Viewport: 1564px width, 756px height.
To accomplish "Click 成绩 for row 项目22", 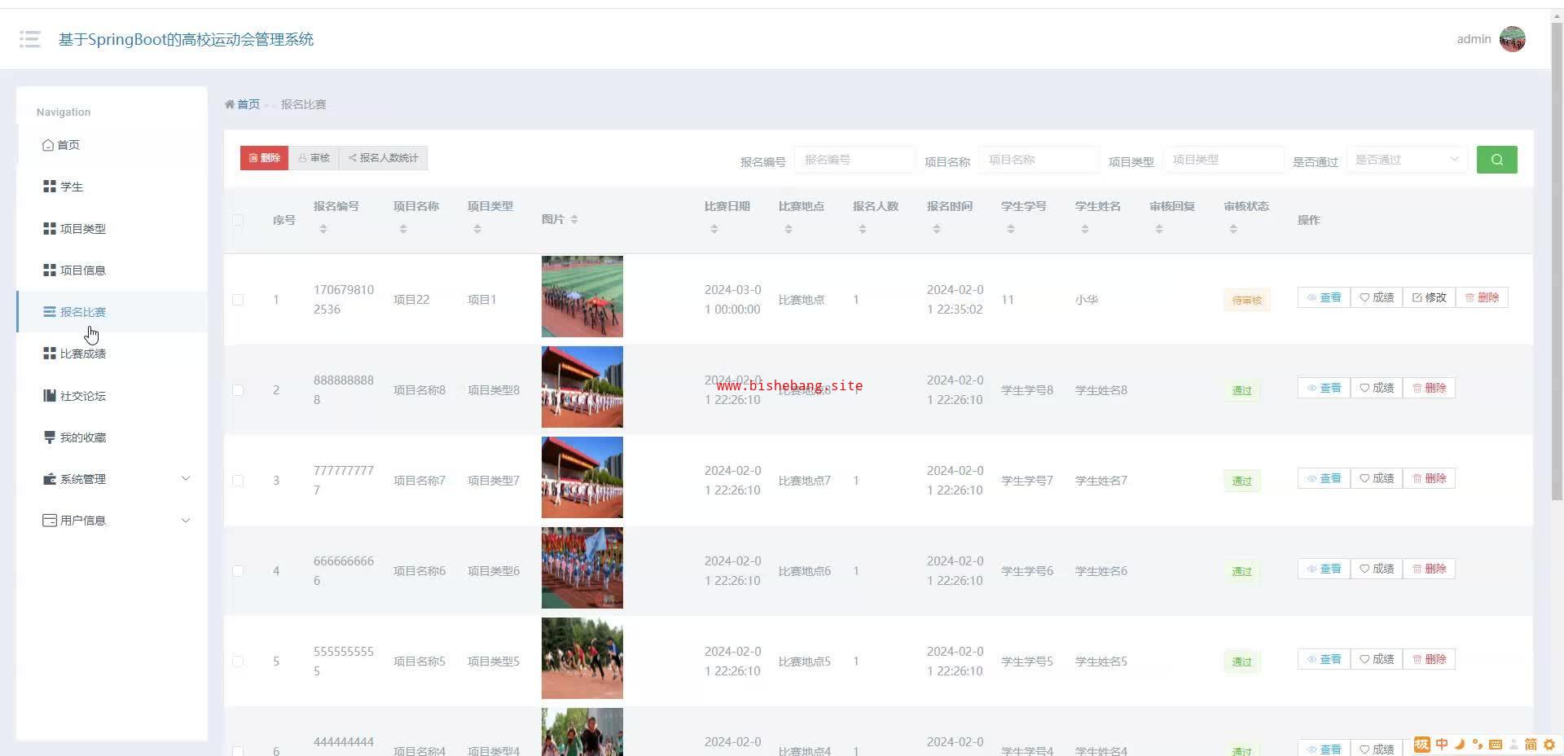I will point(1377,297).
